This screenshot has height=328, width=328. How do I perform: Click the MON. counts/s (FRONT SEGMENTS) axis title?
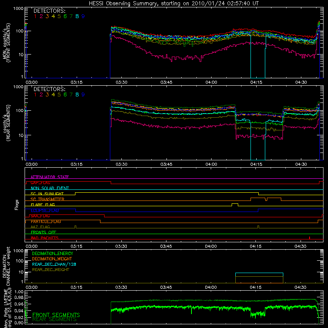point(7,43)
